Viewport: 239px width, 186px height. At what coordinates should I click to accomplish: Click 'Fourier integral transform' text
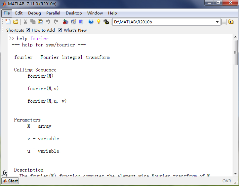pyautogui.click(x=75, y=57)
